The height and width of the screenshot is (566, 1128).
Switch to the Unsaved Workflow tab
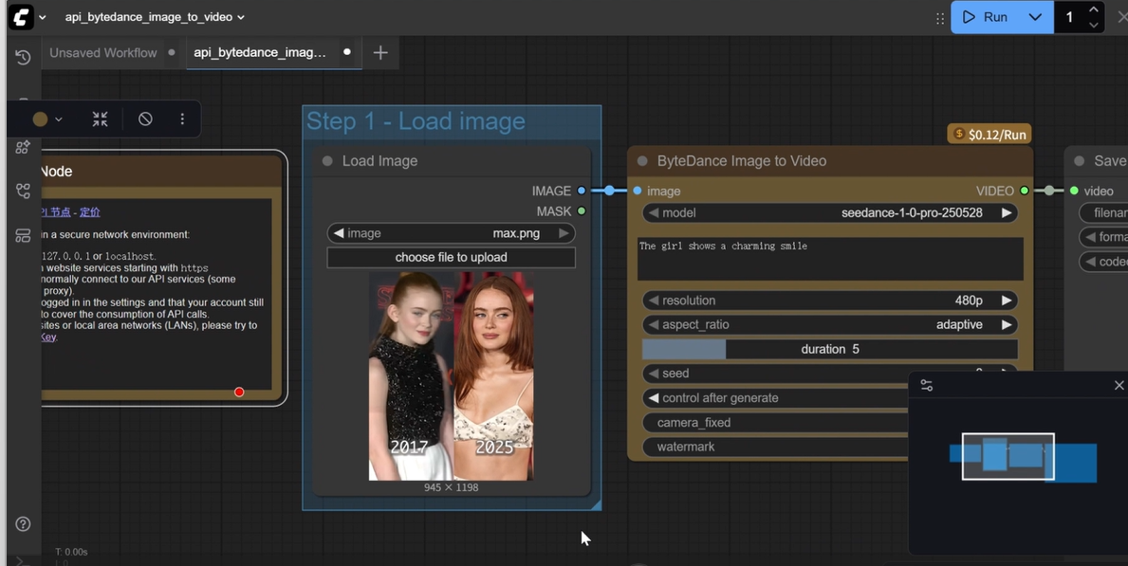102,53
